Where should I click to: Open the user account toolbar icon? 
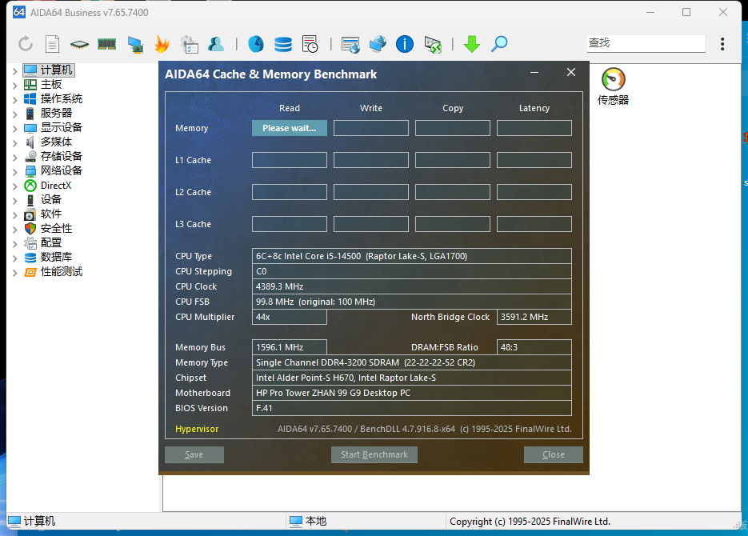click(216, 44)
